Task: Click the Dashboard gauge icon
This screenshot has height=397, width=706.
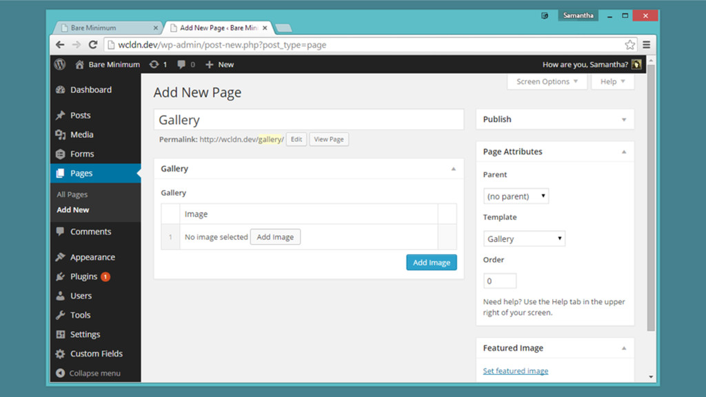Action: 61,90
